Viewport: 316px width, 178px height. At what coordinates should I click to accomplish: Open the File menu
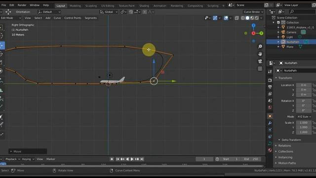[x=3, y=5]
